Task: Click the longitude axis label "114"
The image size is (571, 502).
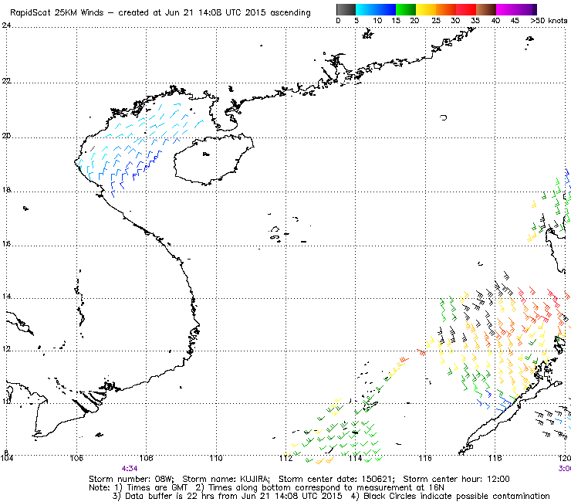Action: 356,458
